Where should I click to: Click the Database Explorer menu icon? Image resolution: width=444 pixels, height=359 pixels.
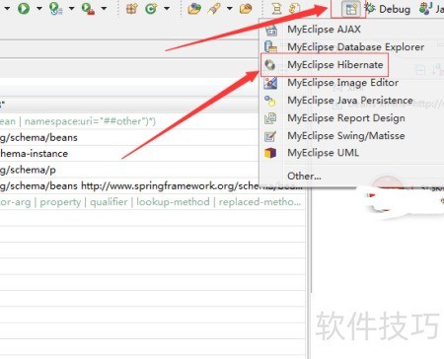tap(270, 47)
